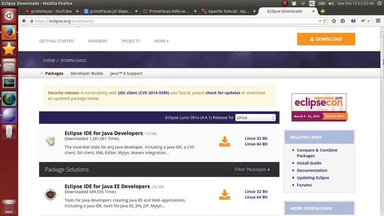Open a new tab with plus icon
Image resolution: width=384 pixels, height=216 pixels.
pyautogui.click(x=323, y=11)
